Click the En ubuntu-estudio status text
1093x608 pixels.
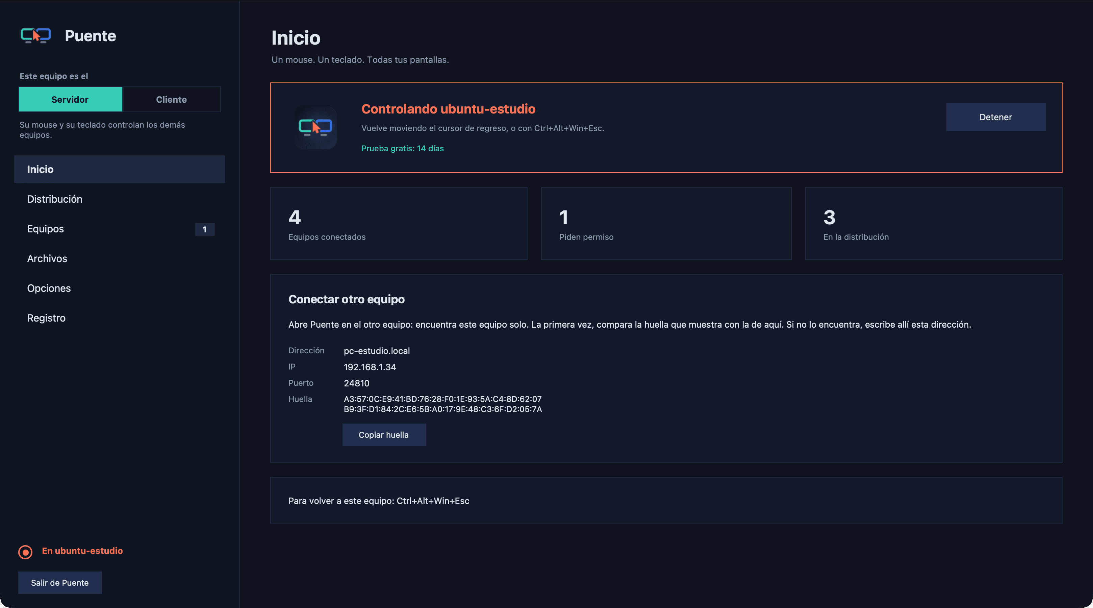click(82, 551)
